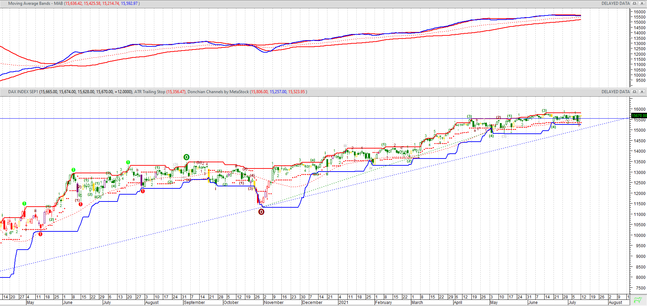Click 8000 on the DAX price scale

(639, 277)
